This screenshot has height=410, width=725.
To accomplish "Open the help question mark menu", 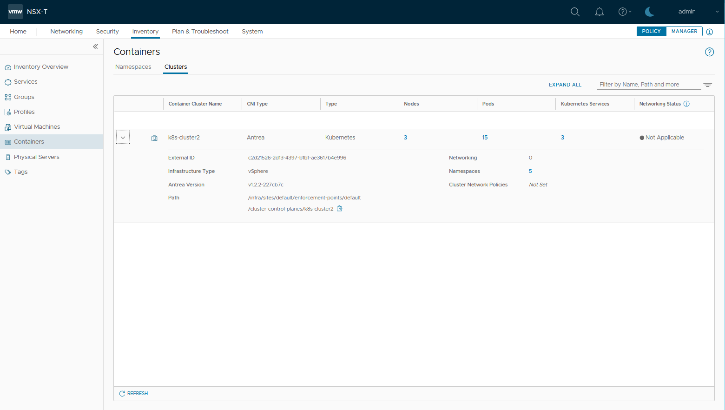I will click(x=625, y=12).
